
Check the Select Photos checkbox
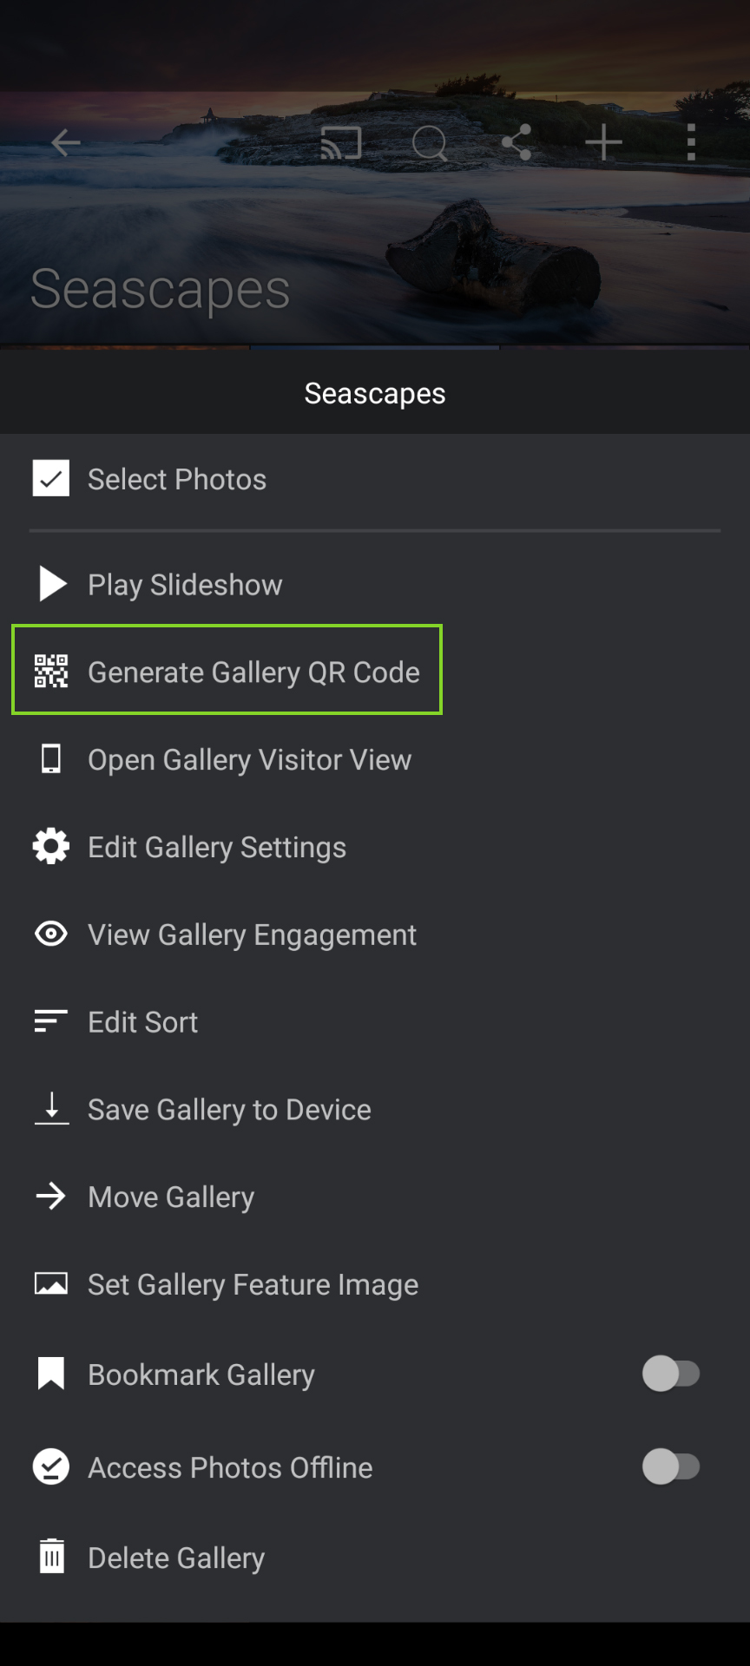pos(51,478)
